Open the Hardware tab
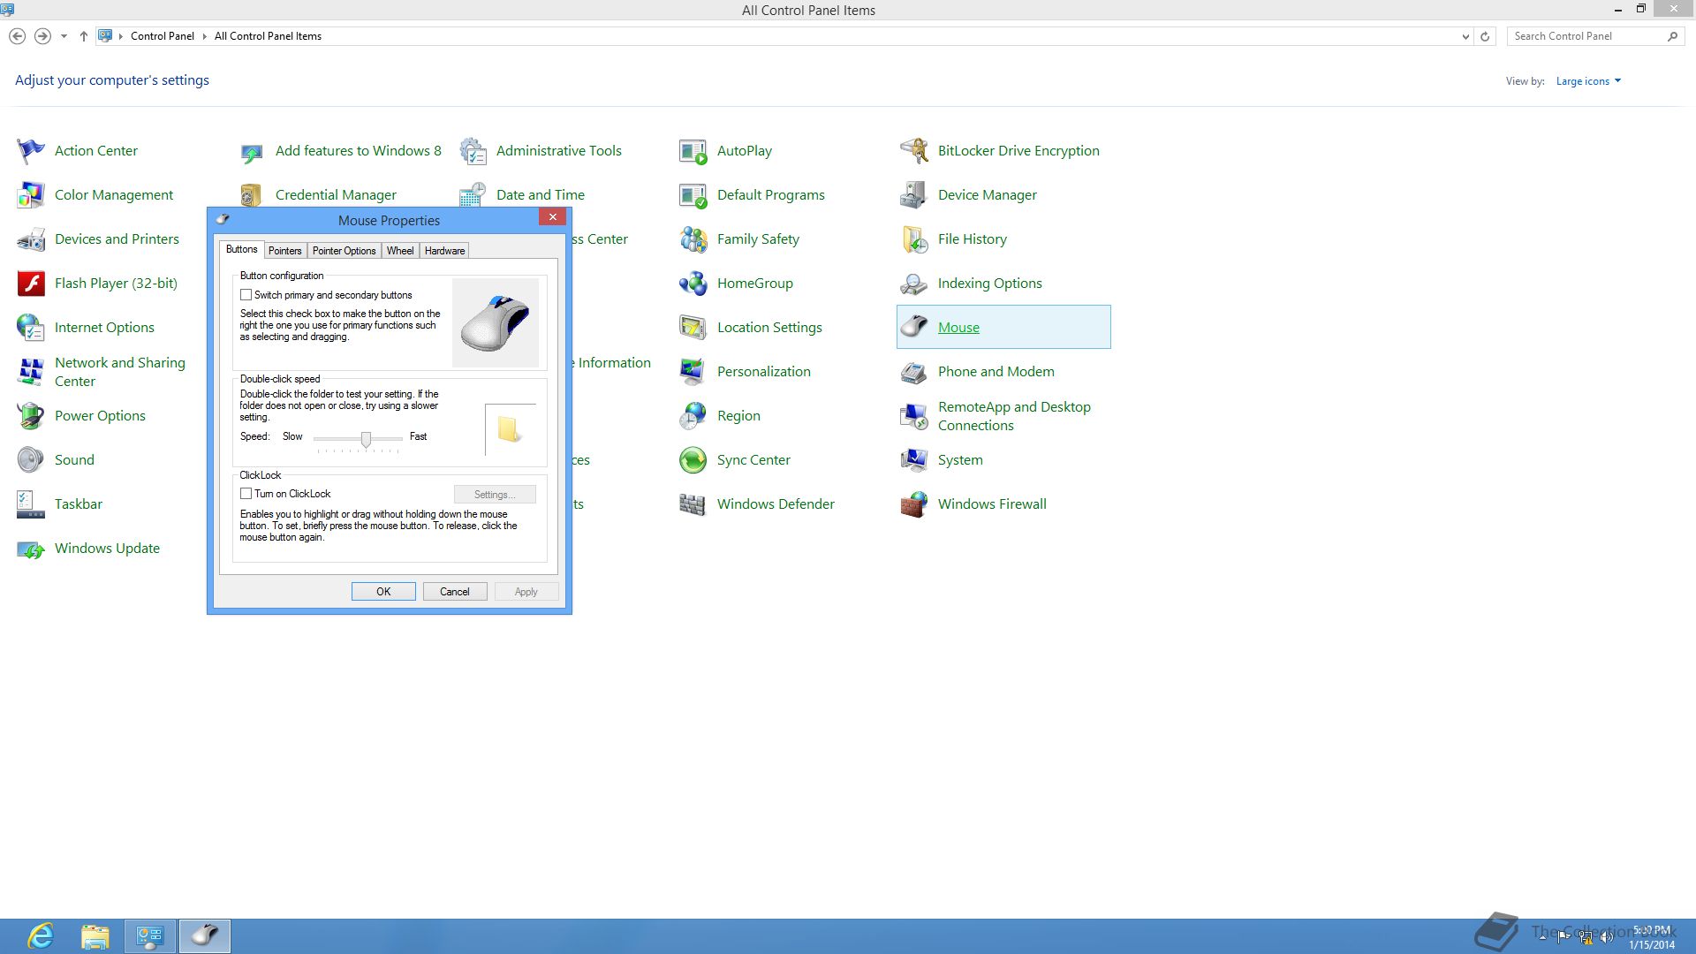 coord(444,251)
